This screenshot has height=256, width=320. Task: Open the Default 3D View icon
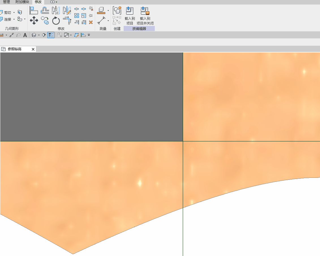(34, 35)
